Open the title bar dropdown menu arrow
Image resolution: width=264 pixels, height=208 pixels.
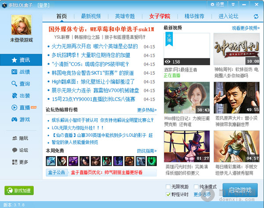click(x=233, y=4)
